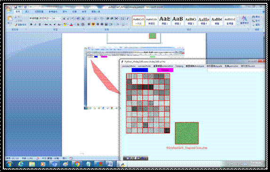Open the Change Styles dropdown
Viewport: 270px width, 172px height.
244,20
